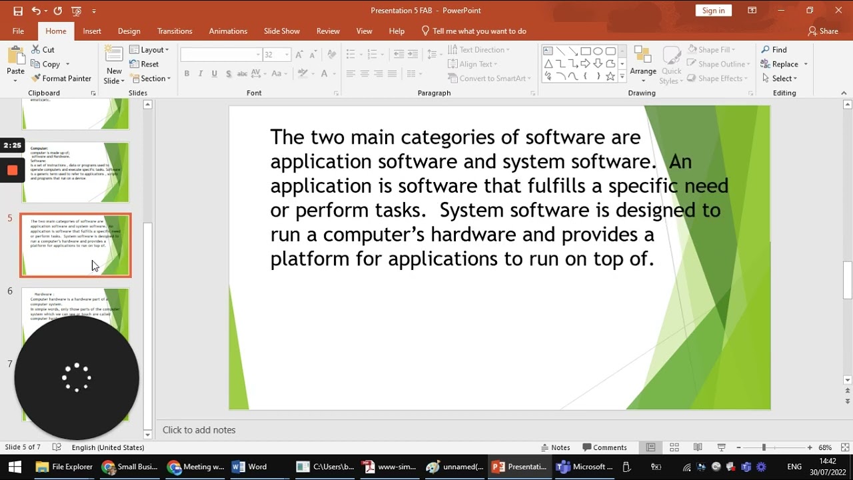Decrease the font size with the smaller A
The width and height of the screenshot is (853, 480).
[x=313, y=55]
